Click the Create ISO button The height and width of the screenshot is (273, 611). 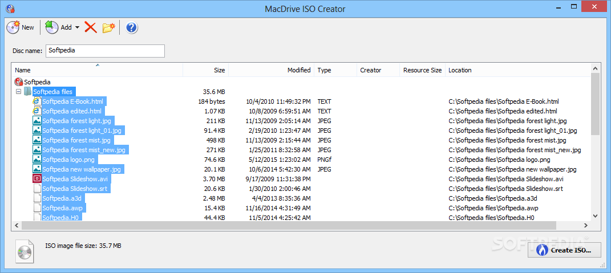564,250
